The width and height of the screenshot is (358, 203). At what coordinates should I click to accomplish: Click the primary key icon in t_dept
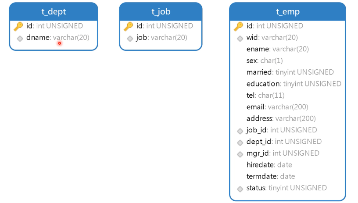pyautogui.click(x=18, y=26)
